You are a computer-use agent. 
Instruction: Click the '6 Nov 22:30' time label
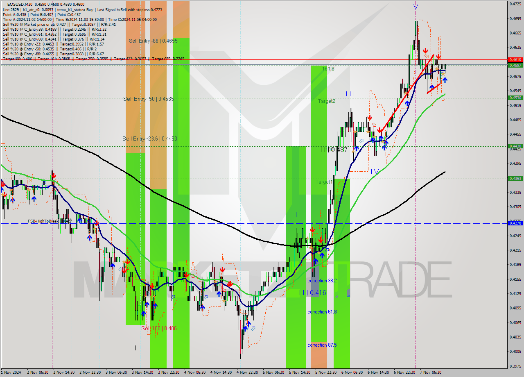click(404, 372)
